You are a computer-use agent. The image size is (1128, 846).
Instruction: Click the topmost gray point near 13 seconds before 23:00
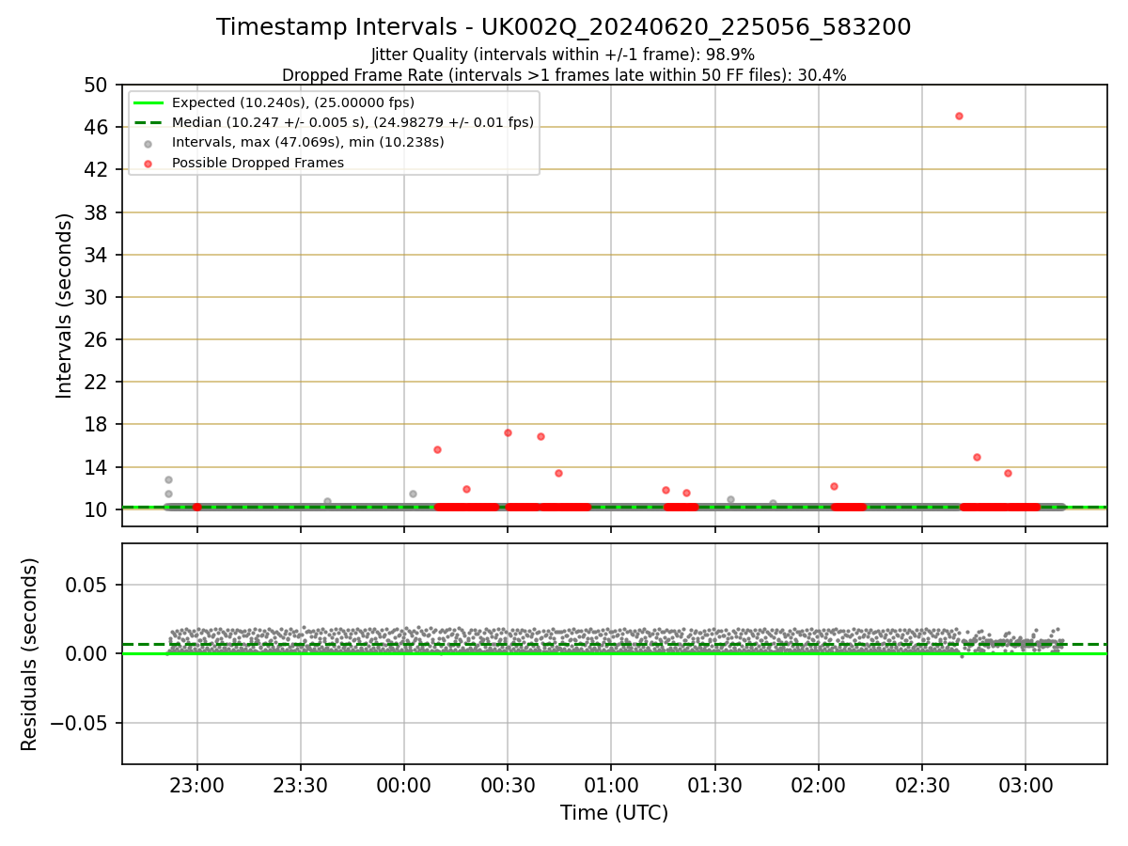click(x=168, y=479)
